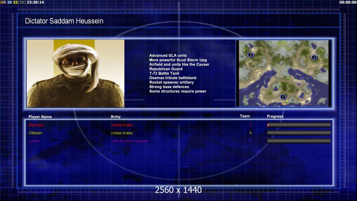Select player name Slachuur in the list
The image size is (357, 201).
[x=36, y=125]
